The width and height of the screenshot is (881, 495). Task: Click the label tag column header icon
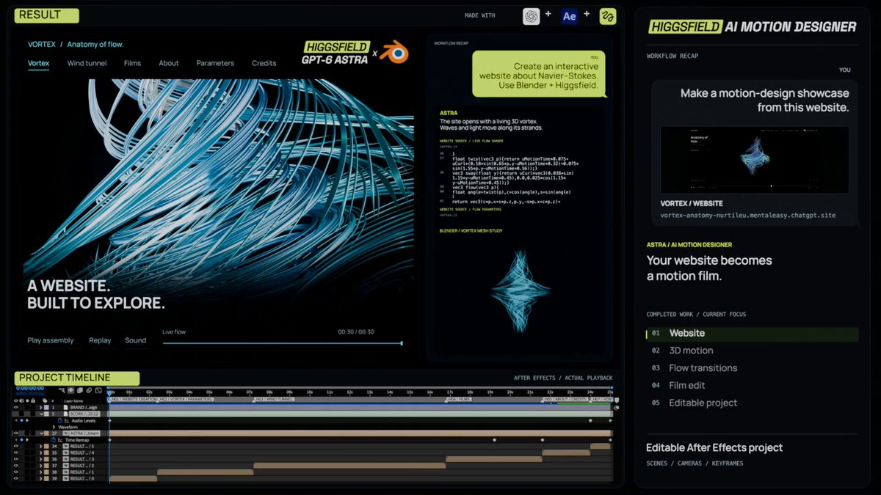(46, 400)
